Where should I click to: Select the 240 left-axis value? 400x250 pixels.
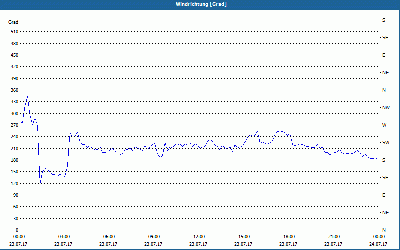[15, 136]
